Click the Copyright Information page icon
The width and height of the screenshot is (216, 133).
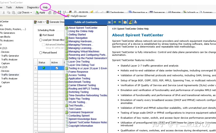(x=67, y=126)
